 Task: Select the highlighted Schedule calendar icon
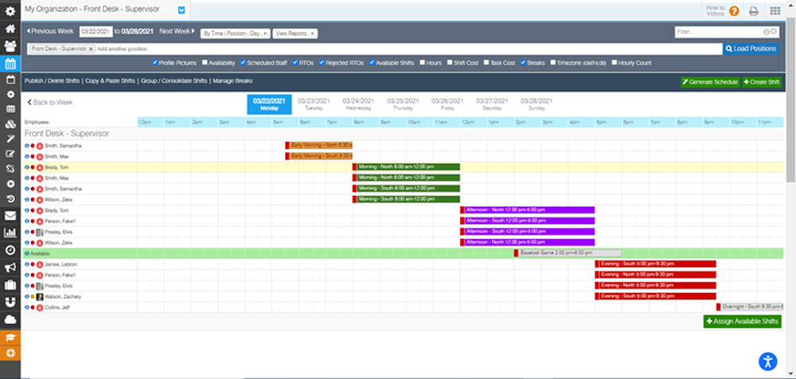click(x=10, y=64)
